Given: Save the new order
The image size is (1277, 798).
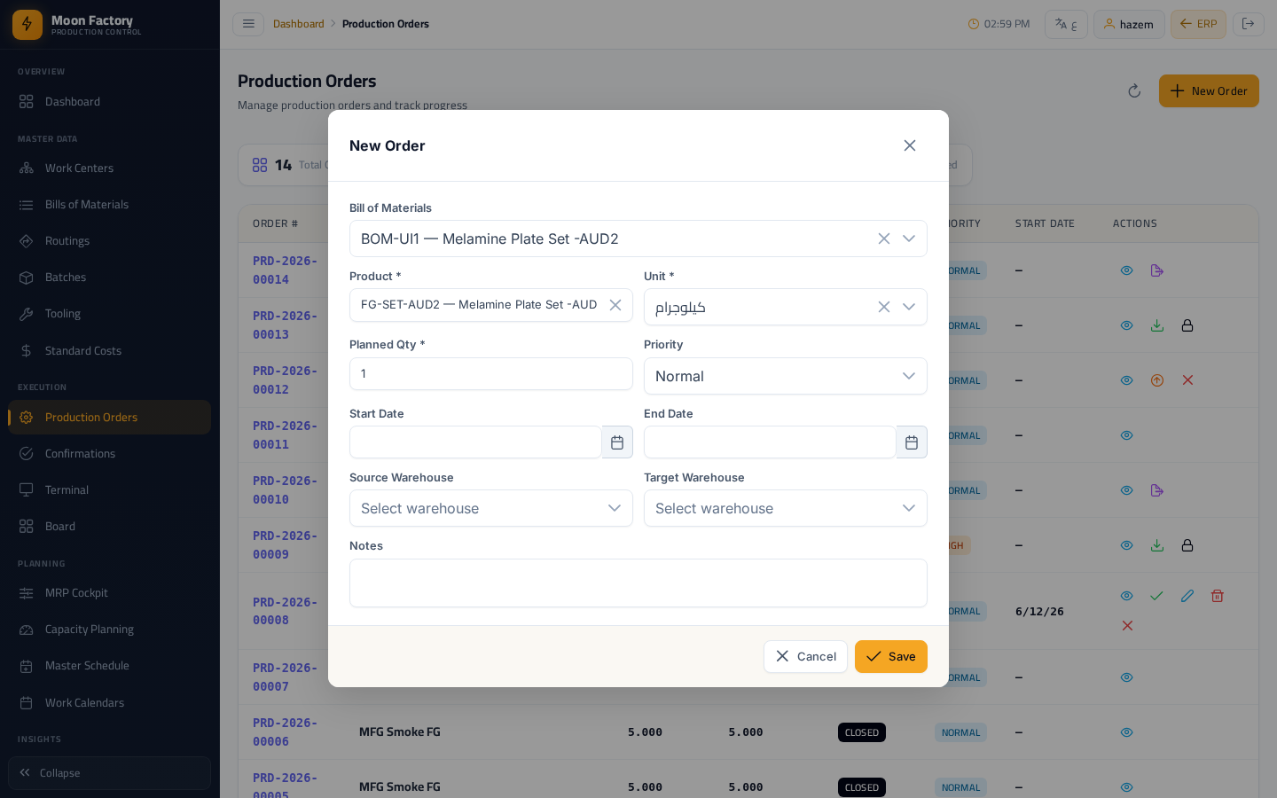Looking at the screenshot, I should 891,657.
